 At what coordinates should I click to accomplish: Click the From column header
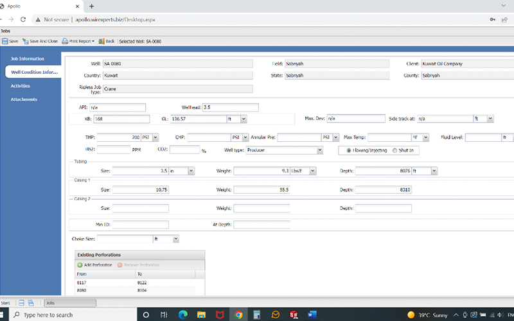(105, 274)
